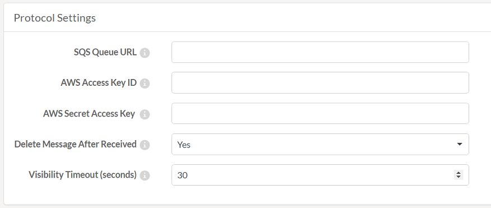Click the Protocol Settings panel heading
Image resolution: width=491 pixels, height=208 pixels.
coord(55,18)
